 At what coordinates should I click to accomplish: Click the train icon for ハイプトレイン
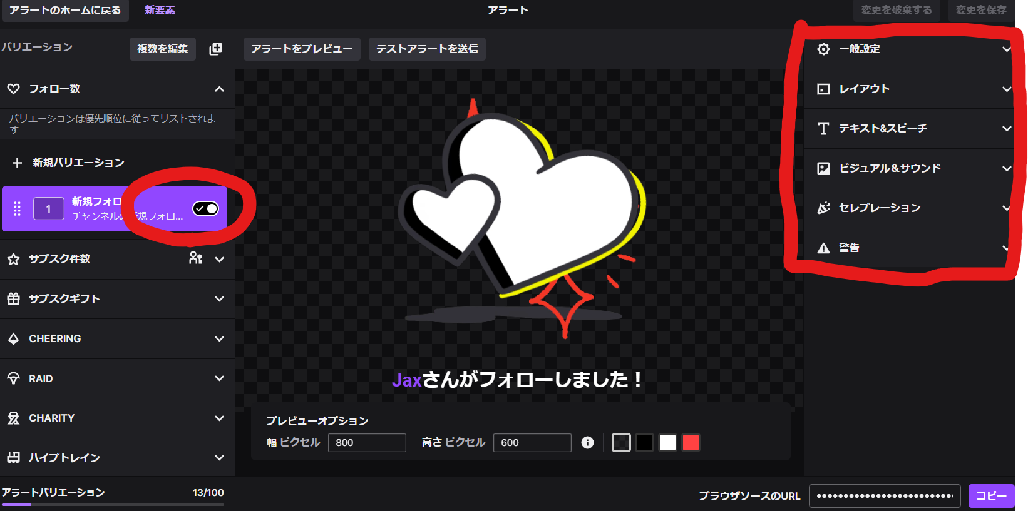pyautogui.click(x=14, y=458)
